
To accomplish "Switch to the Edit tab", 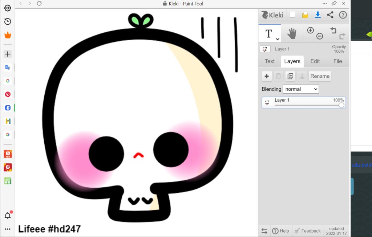I will click(315, 61).
